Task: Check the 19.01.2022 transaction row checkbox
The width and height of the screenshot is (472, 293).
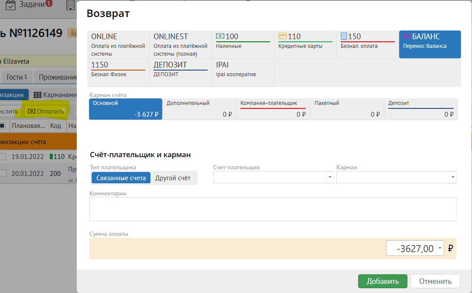Action: pyautogui.click(x=3, y=157)
